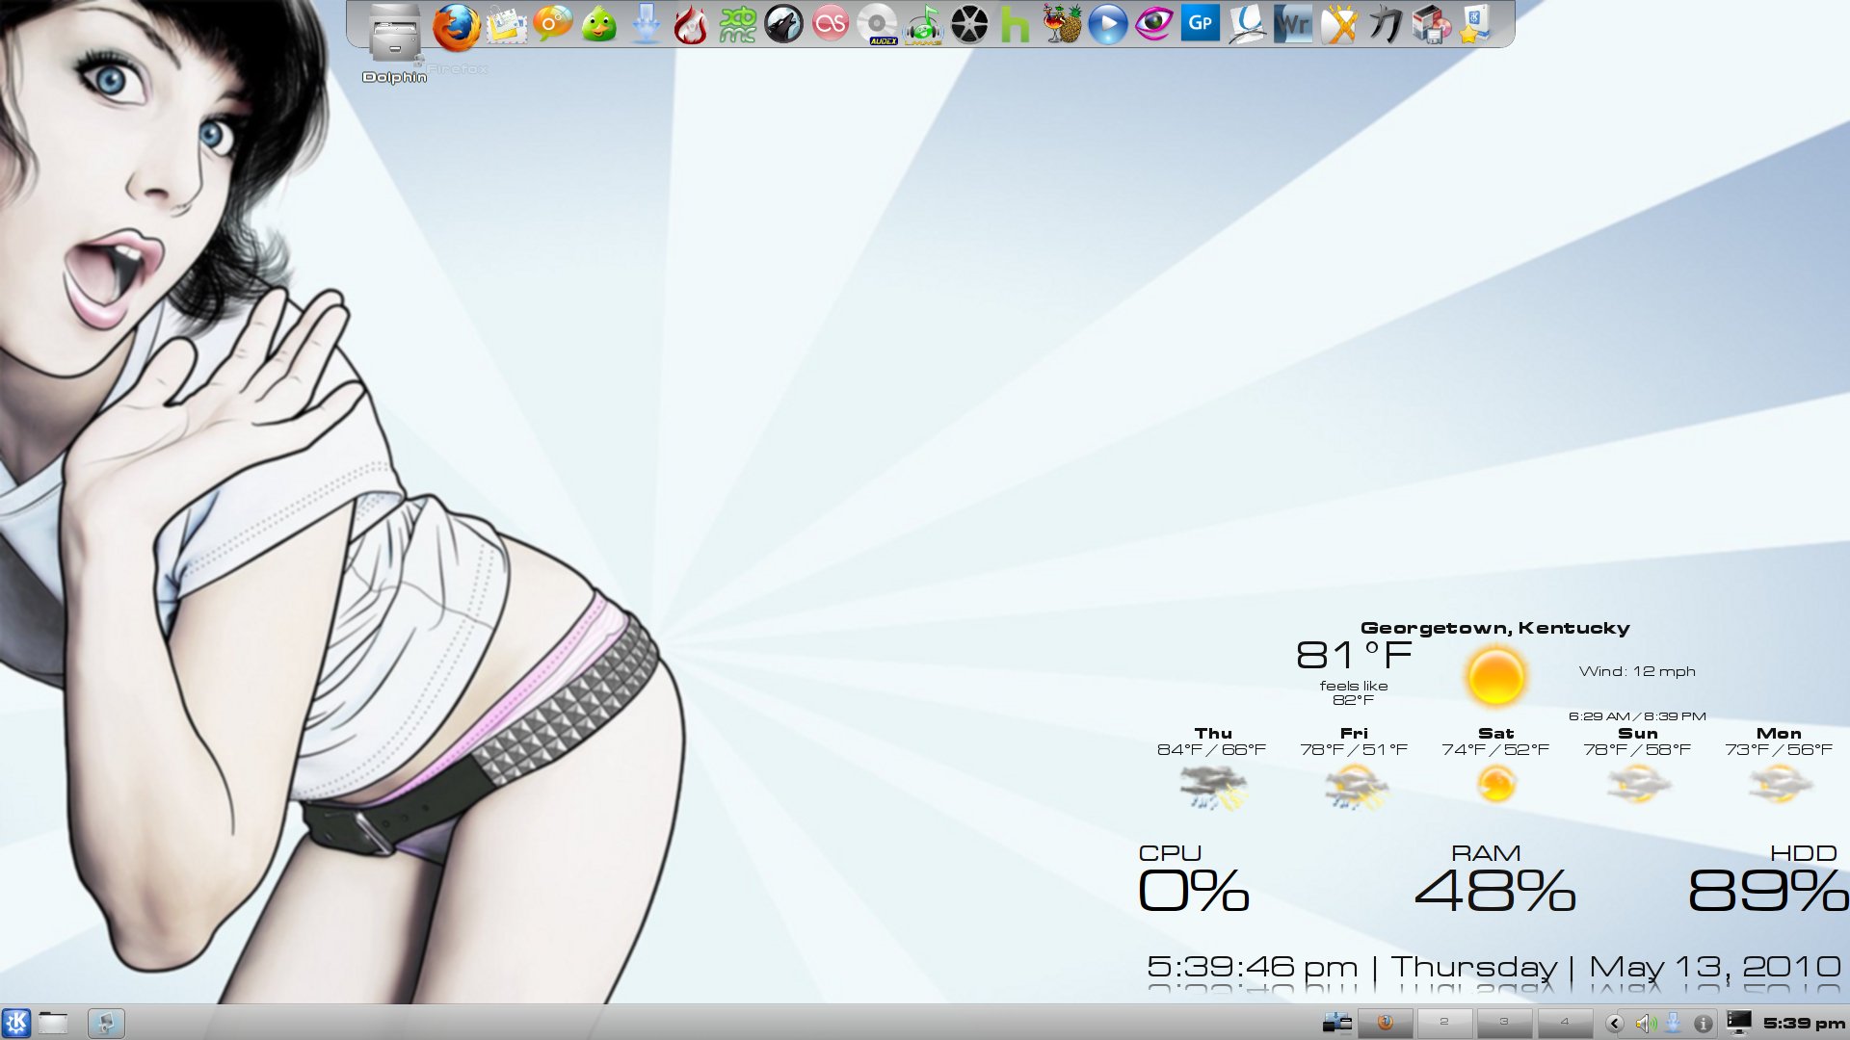Click the current weather sun icon
The height and width of the screenshot is (1040, 1850).
[1495, 676]
